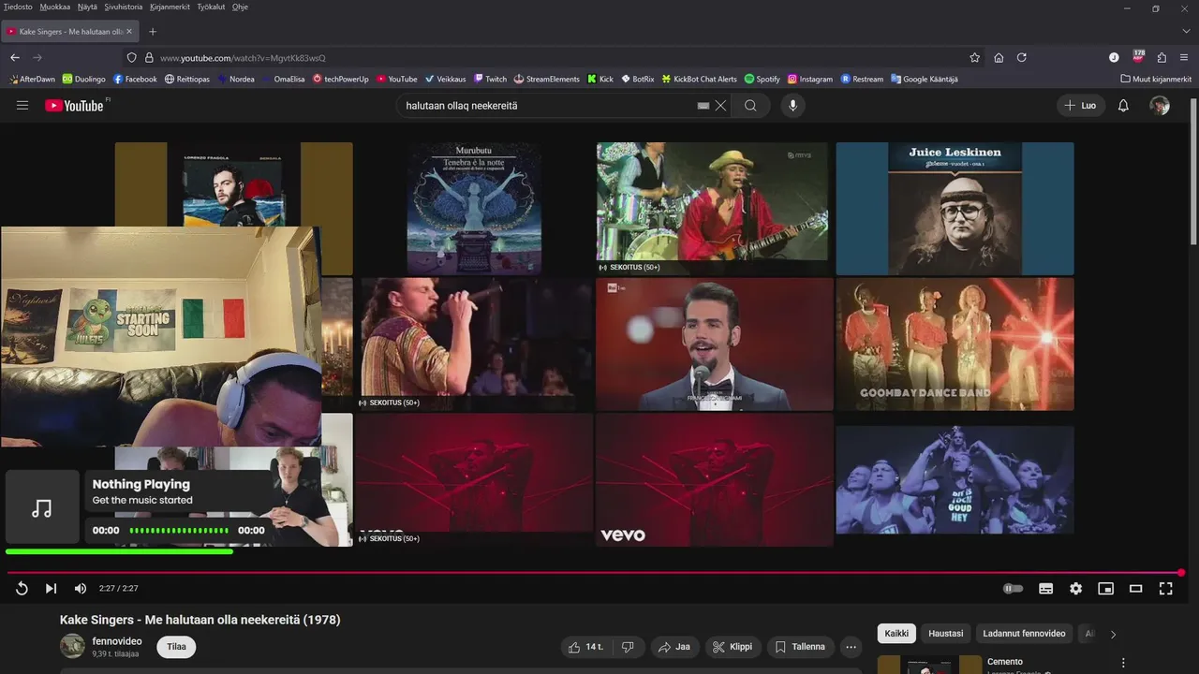Click the red video progress bar
Screen dimensions: 1199x674
point(594,572)
